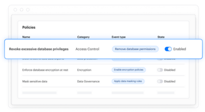Click the Encryption category cell
The width and height of the screenshot is (205, 112).
click(84, 70)
